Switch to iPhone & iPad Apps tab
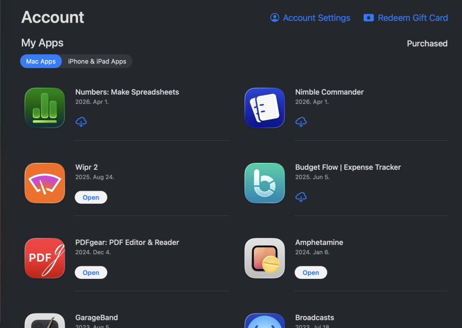 tap(97, 61)
